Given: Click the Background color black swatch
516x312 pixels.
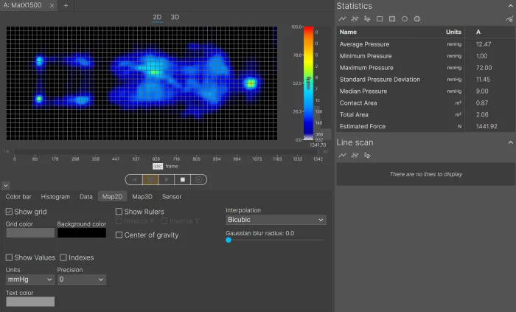Looking at the screenshot, I should (82, 232).
